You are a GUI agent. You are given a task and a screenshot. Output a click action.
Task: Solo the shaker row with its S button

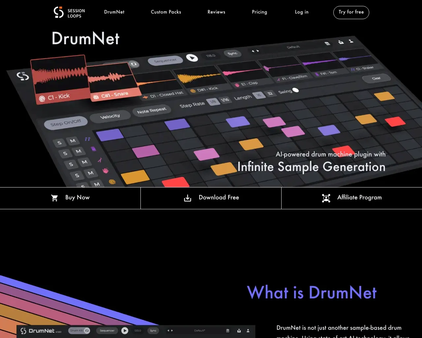59,143
